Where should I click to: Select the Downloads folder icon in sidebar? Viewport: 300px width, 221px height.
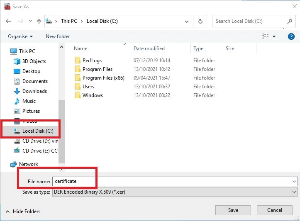coord(17,91)
